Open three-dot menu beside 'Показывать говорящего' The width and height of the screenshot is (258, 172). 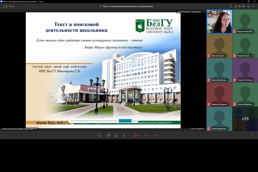(204, 12)
